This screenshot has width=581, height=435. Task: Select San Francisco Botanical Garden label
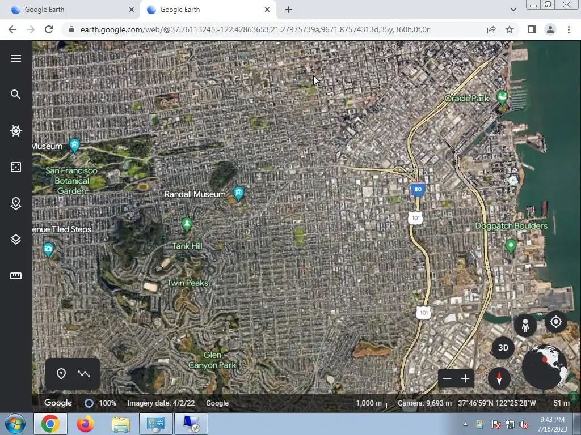(x=71, y=181)
